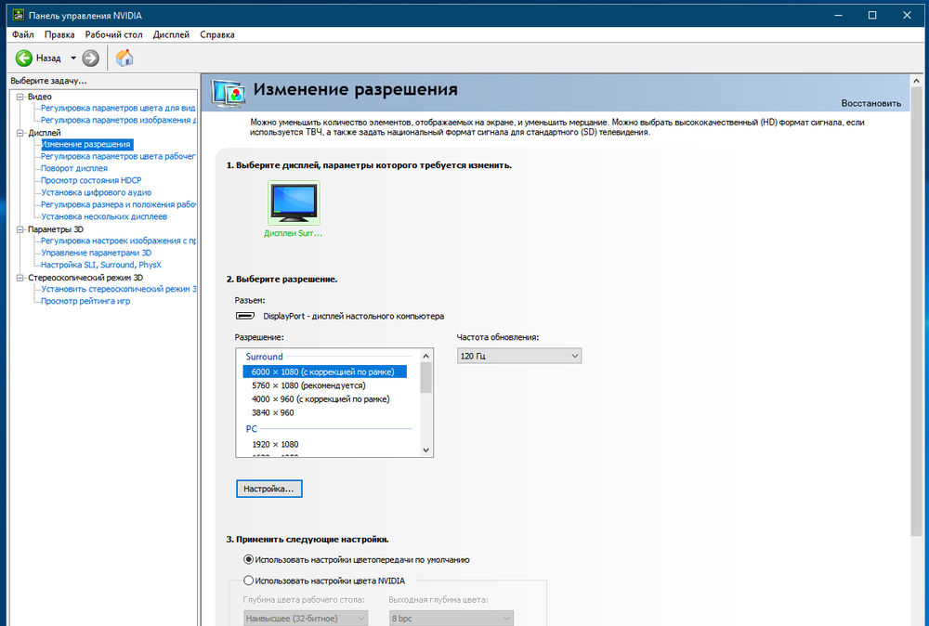This screenshot has width=929, height=626.
Task: Select the Дисплеи Surr... monitor thumbnail
Action: [294, 203]
